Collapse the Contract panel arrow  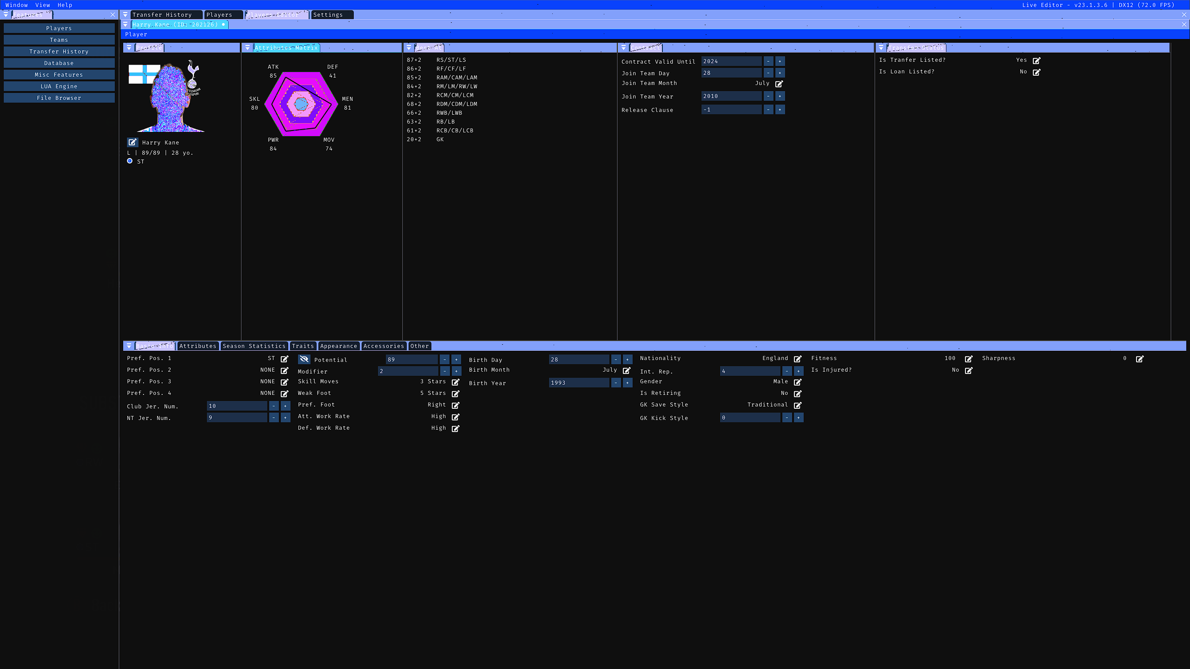pyautogui.click(x=624, y=48)
